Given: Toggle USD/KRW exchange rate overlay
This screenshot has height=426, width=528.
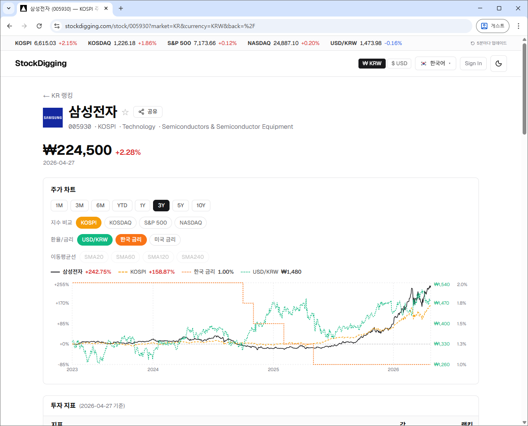Looking at the screenshot, I should pos(95,240).
